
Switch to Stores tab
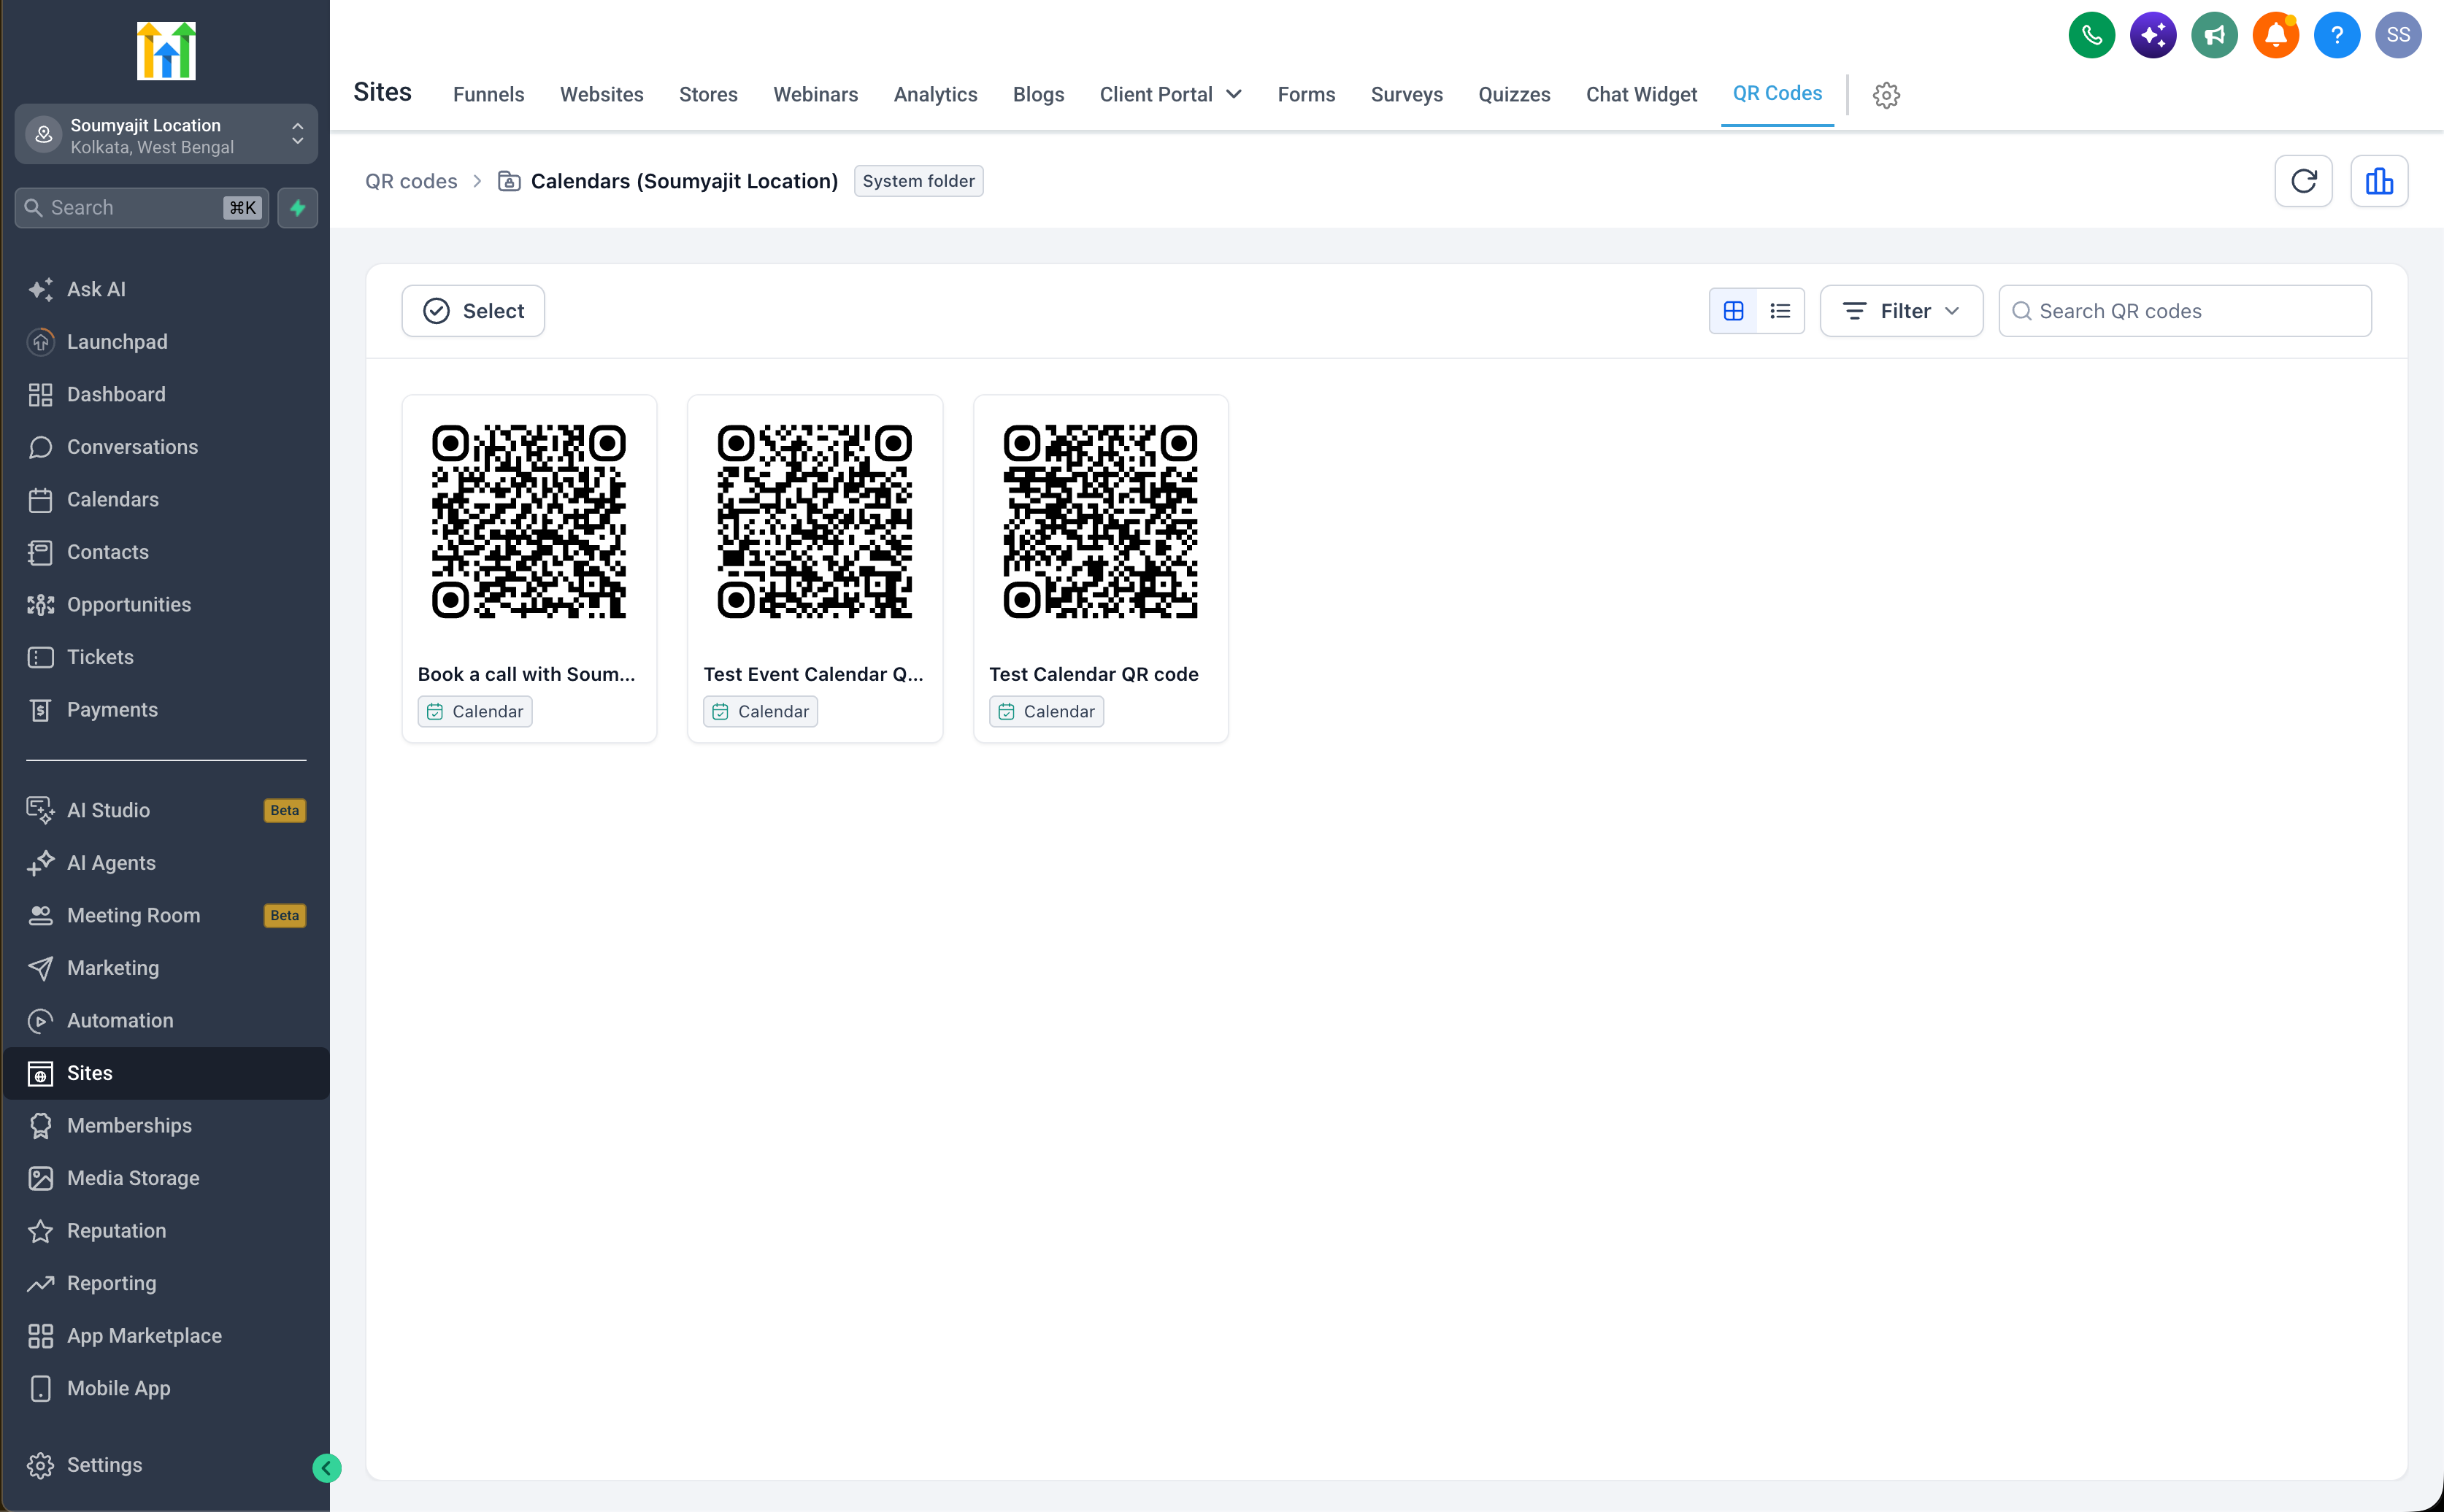pyautogui.click(x=707, y=94)
